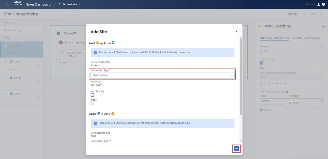The height and width of the screenshot is (159, 328).
Task: Click the Sydney site icon in sidebar
Action: point(11,94)
